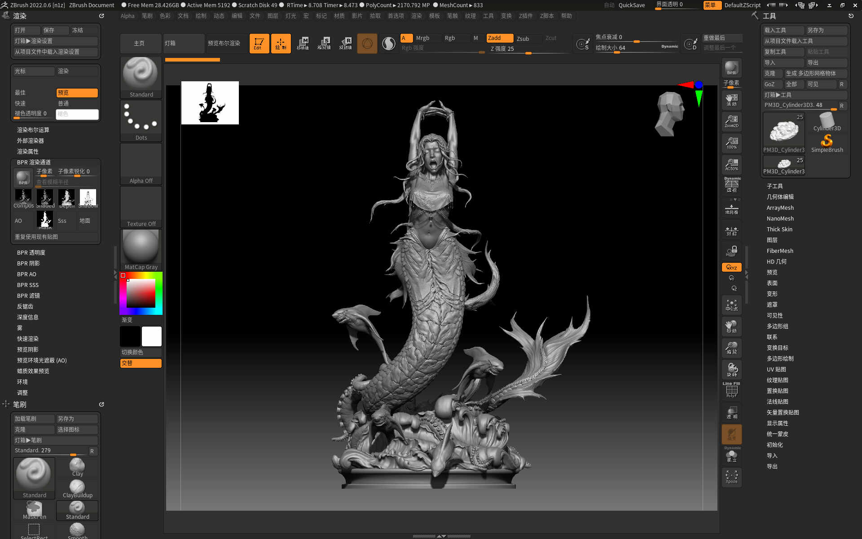The image size is (862, 539).
Task: Click the Edit mode button
Action: (259, 44)
